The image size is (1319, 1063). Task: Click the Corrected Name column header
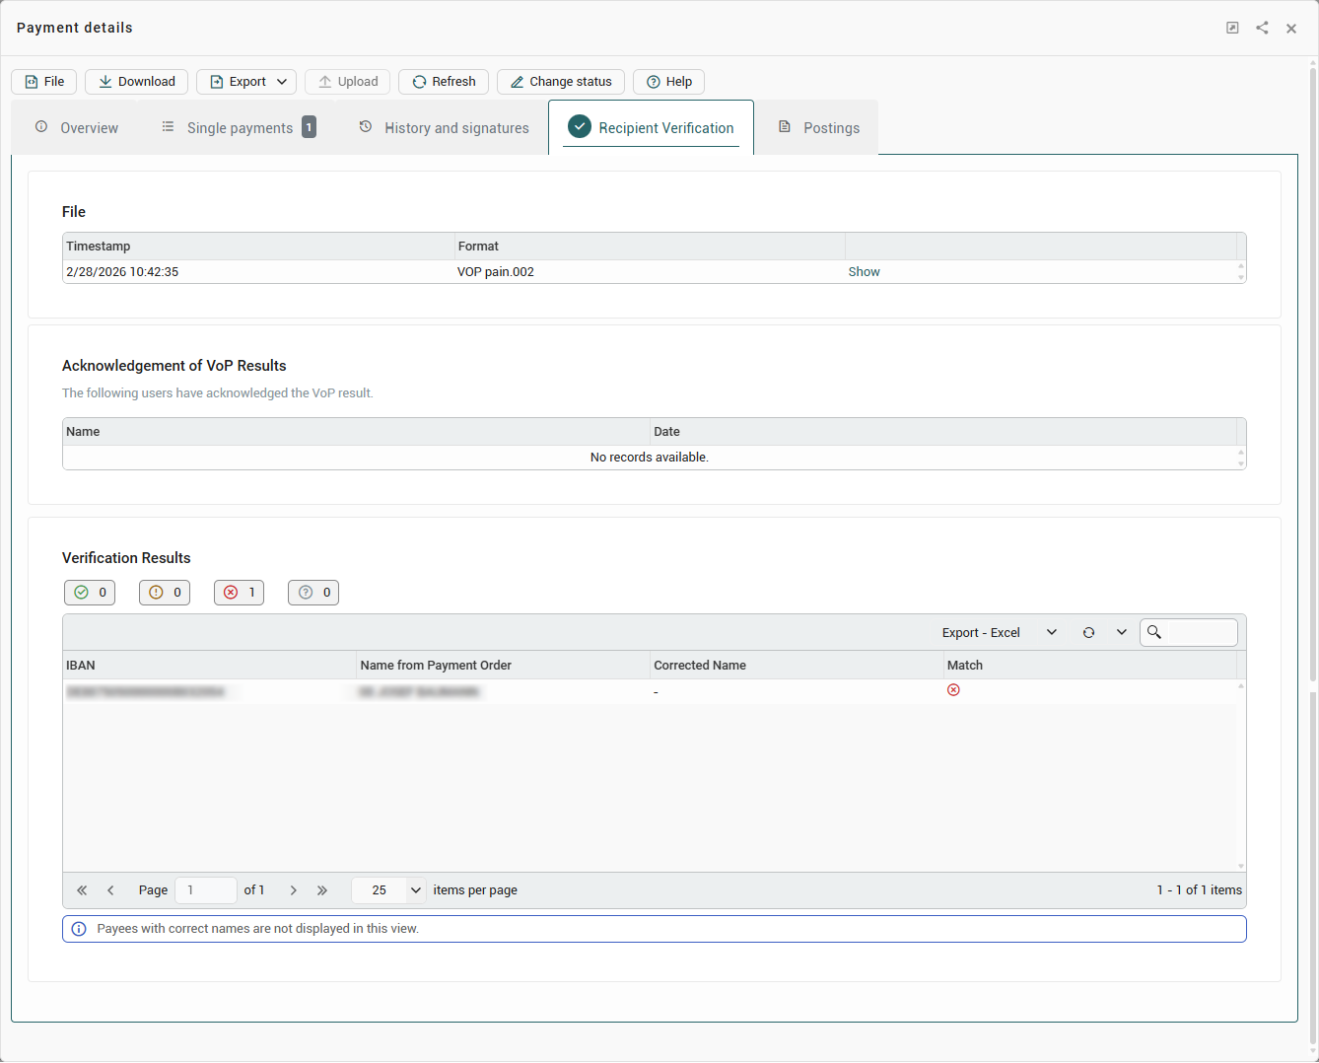797,666
